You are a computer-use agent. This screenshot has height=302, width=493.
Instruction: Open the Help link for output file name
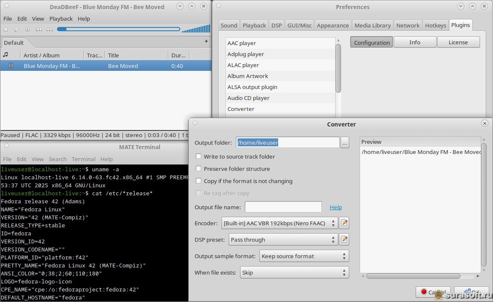[x=336, y=207]
